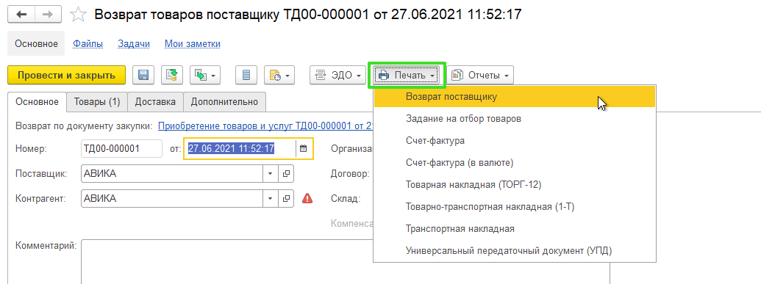This screenshot has width=761, height=284.
Task: Switch to the Дополнительно tab
Action: tap(225, 102)
